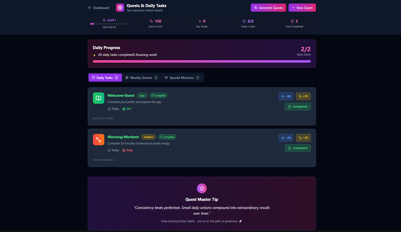Click the Morning Workout orange dumbbell icon

[99, 140]
